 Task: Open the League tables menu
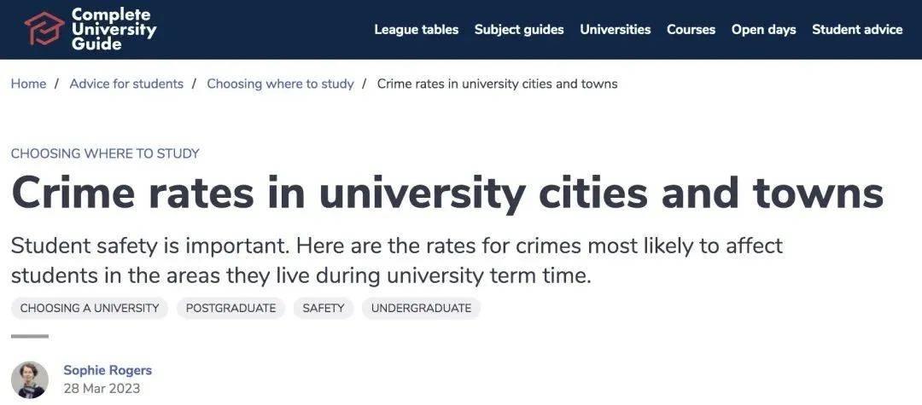click(x=417, y=29)
